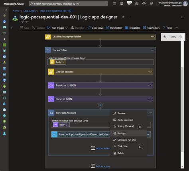The width and height of the screenshot is (189, 171).
Task: Click Help in the designer toolbar
Action: pos(167,28)
